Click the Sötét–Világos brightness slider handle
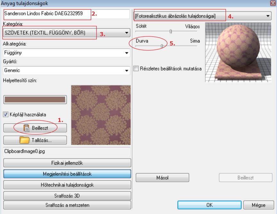Image resolution: width=277 pixels, height=214 pixels. [171, 31]
